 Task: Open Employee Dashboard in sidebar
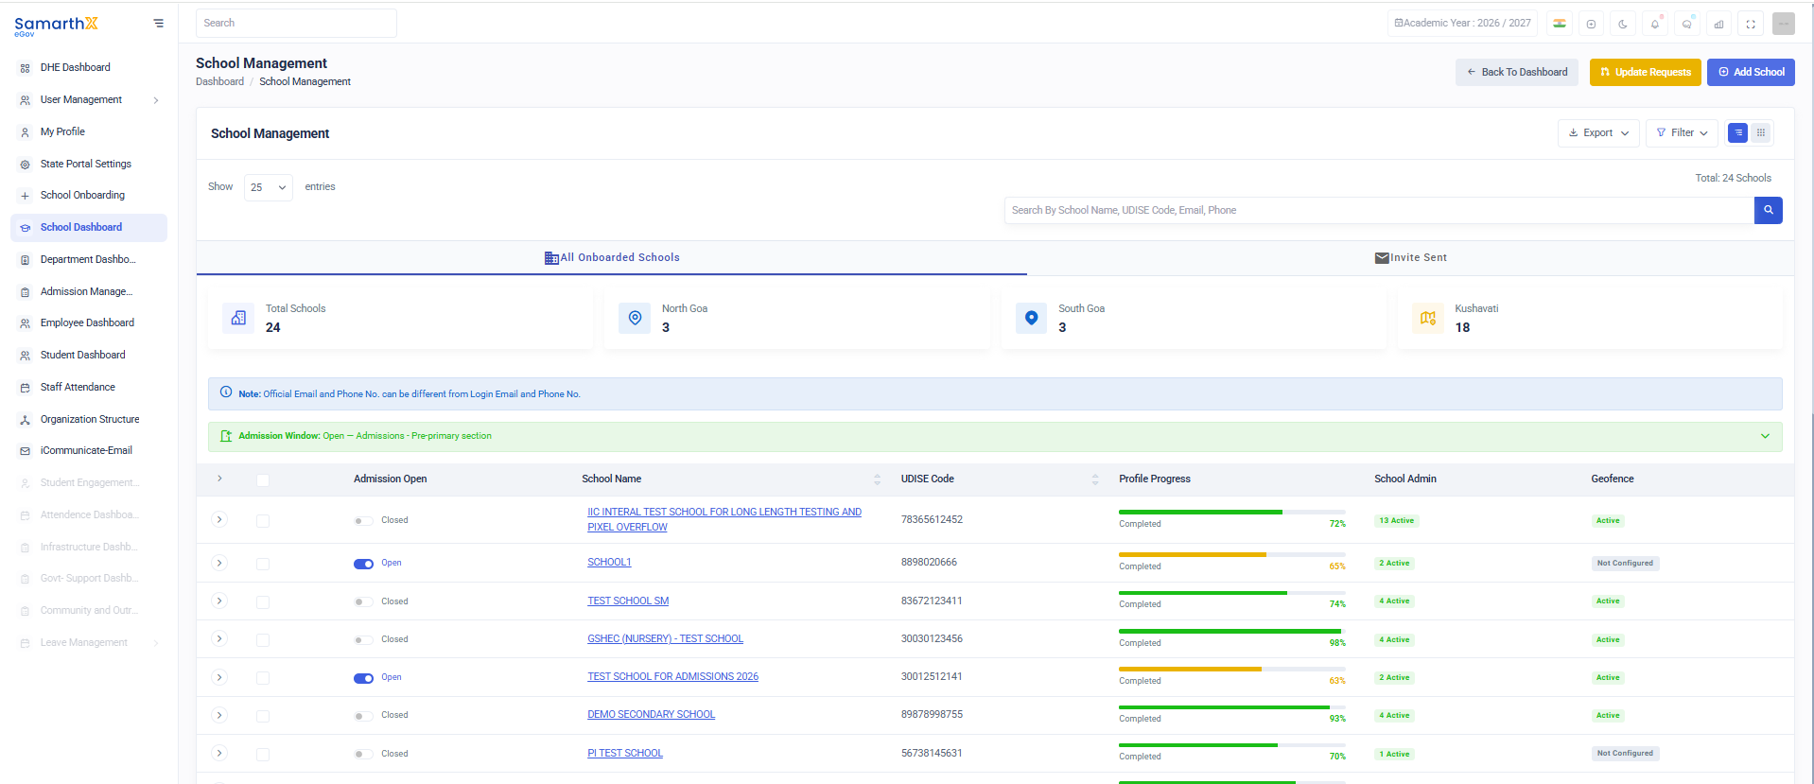coord(87,323)
